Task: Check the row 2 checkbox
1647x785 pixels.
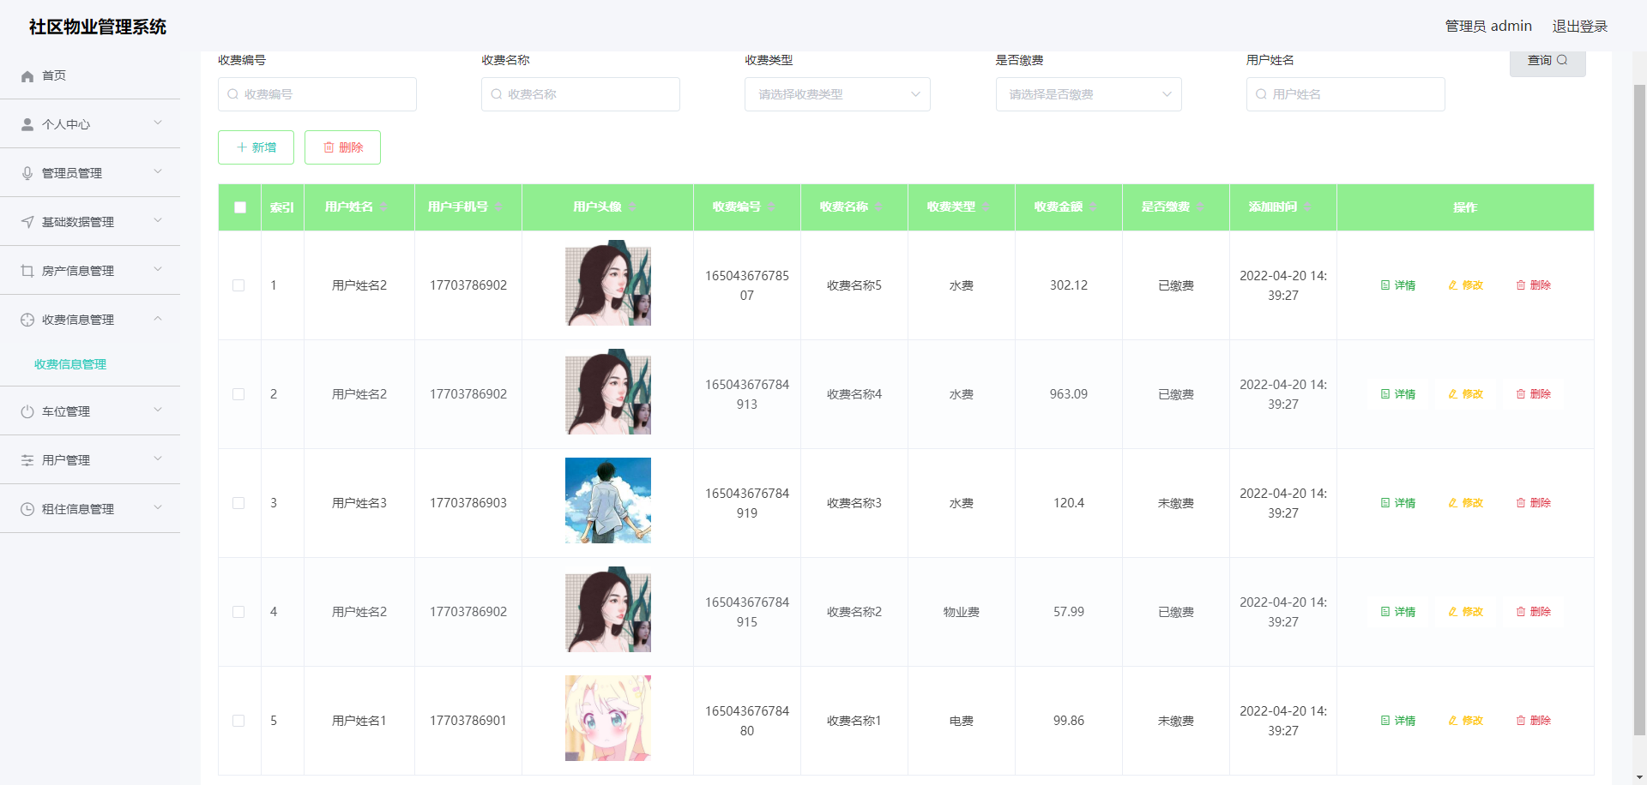Action: tap(238, 394)
